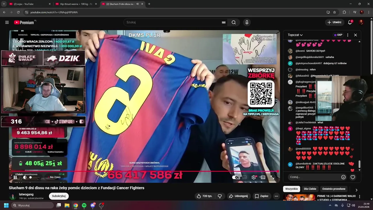
Task: Go back in browser history
Action: point(4,12)
